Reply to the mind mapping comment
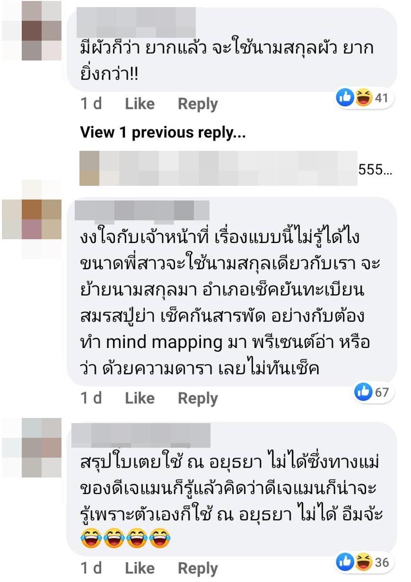Viewport: 411px width, 582px height. click(198, 399)
